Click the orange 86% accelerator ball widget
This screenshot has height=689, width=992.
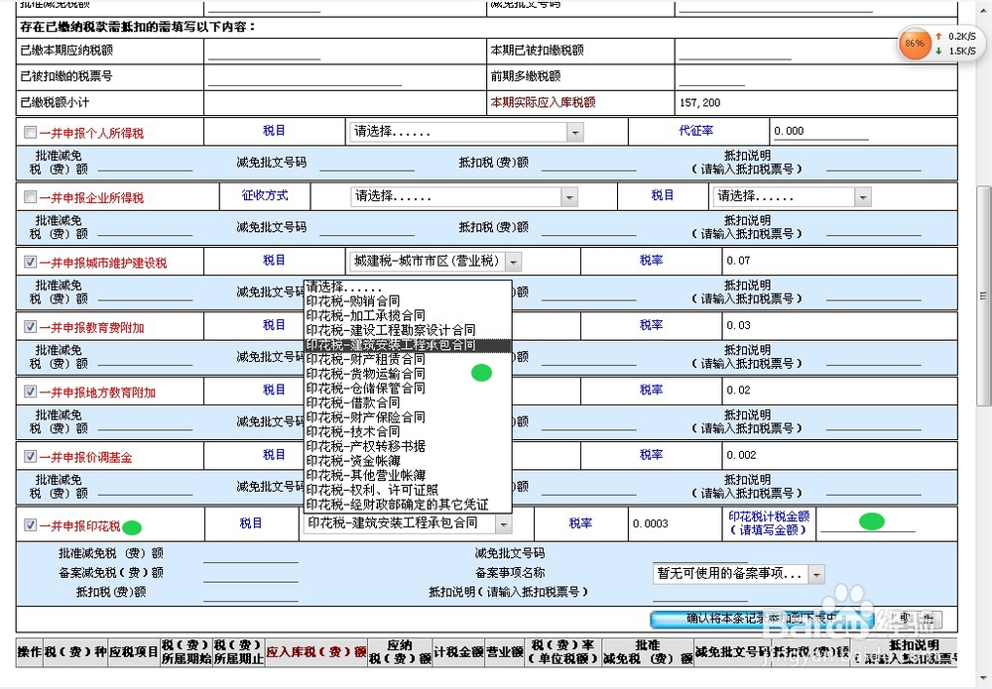[x=915, y=44]
